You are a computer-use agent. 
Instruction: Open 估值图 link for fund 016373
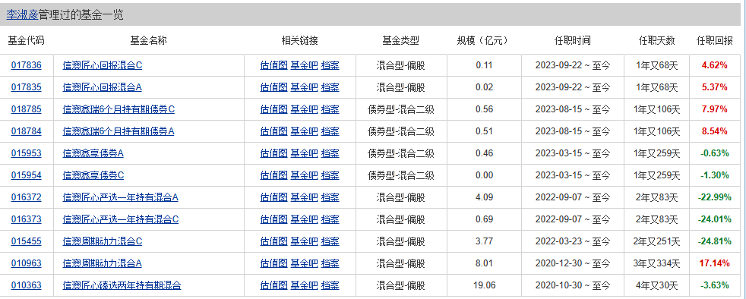point(273,219)
